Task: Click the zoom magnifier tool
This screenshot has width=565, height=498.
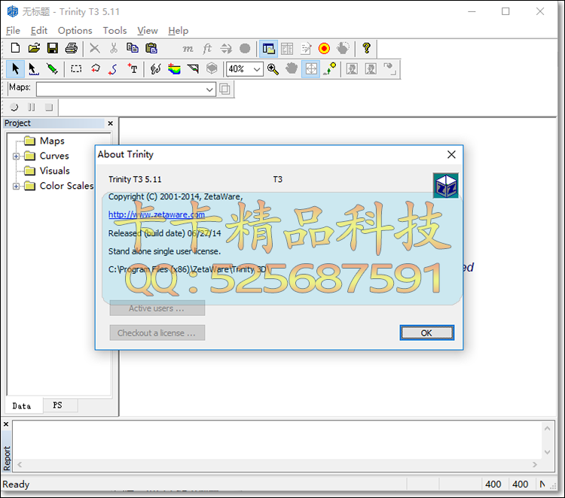Action: (x=273, y=68)
